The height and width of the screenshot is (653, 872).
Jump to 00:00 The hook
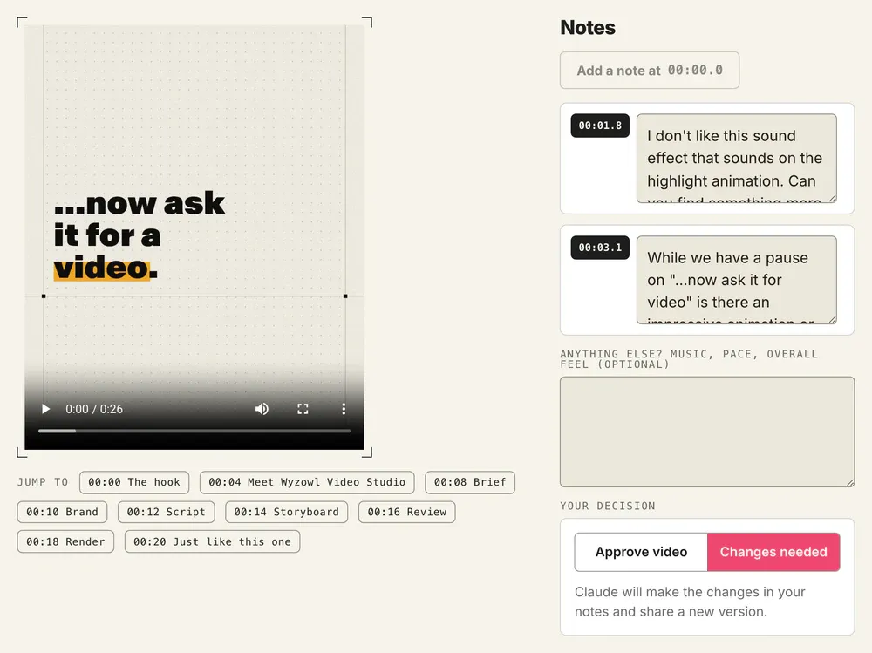134,482
